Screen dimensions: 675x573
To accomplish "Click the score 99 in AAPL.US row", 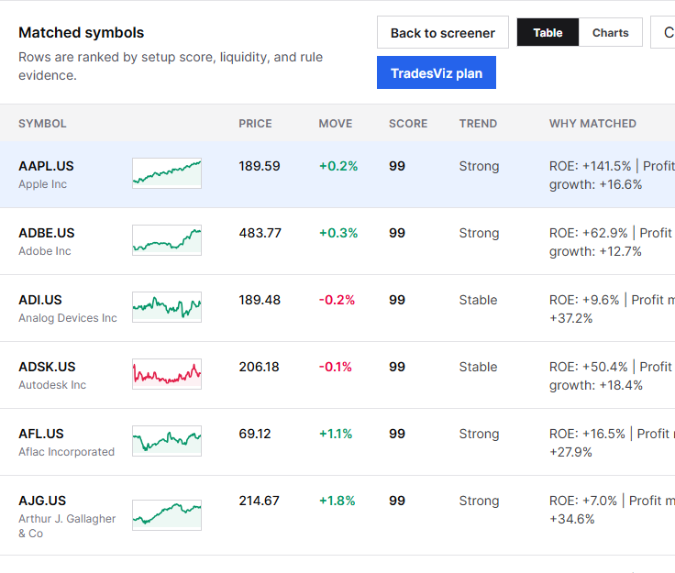I will (x=397, y=166).
